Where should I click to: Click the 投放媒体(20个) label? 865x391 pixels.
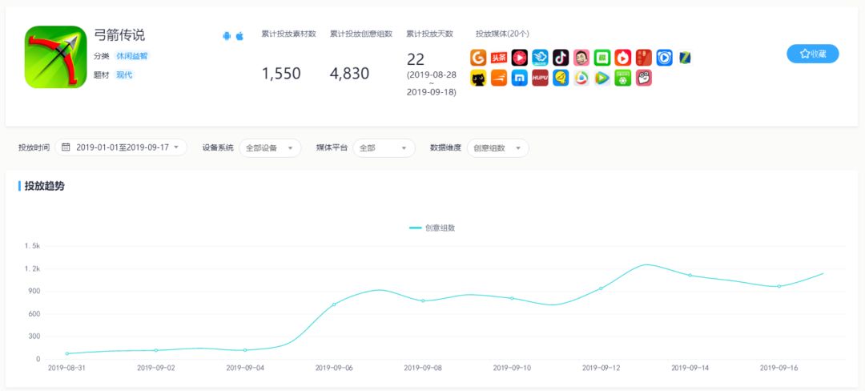point(502,34)
